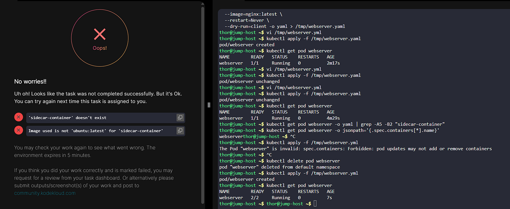
Task: Click the "2/2" ready value
Action: 255,198
